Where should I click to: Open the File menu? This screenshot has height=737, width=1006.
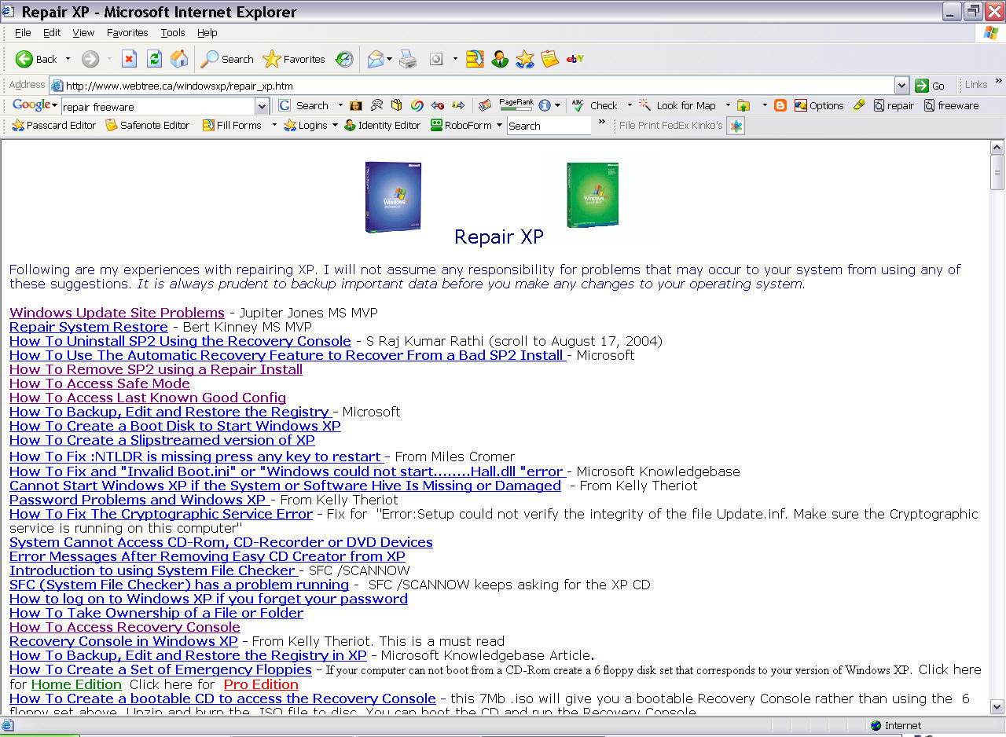coord(23,33)
